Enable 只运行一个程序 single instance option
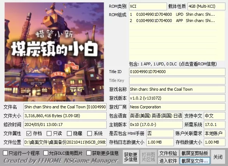Screen dimensions: 228x166 [6, 153]
